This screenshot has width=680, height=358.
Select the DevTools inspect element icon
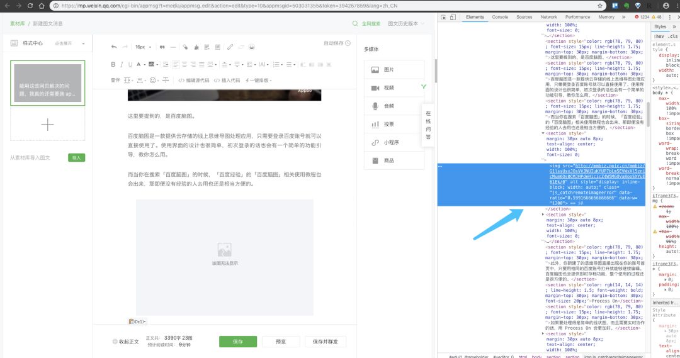tap(443, 17)
